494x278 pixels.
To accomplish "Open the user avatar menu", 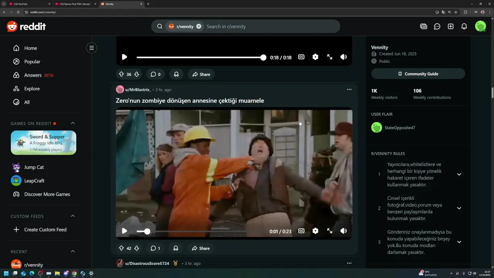I will [x=480, y=26].
